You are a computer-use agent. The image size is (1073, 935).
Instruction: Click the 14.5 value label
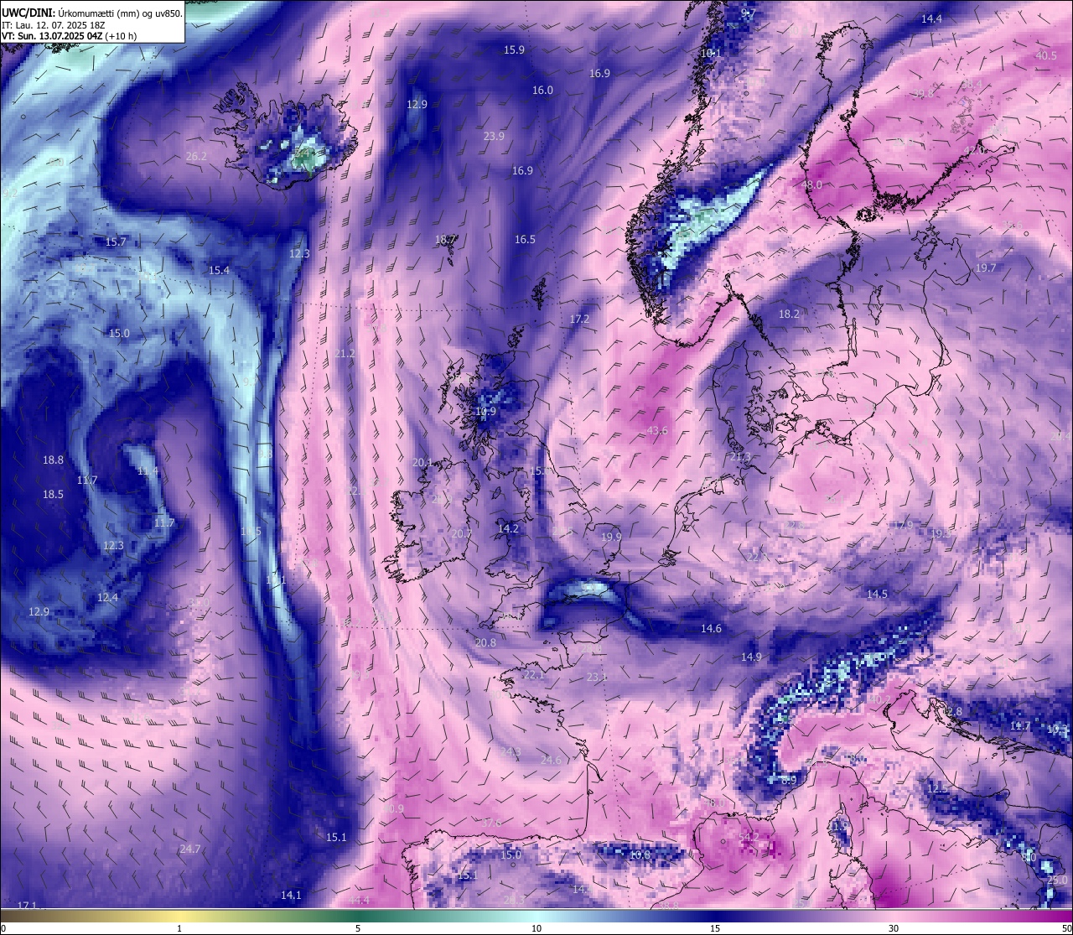(877, 594)
